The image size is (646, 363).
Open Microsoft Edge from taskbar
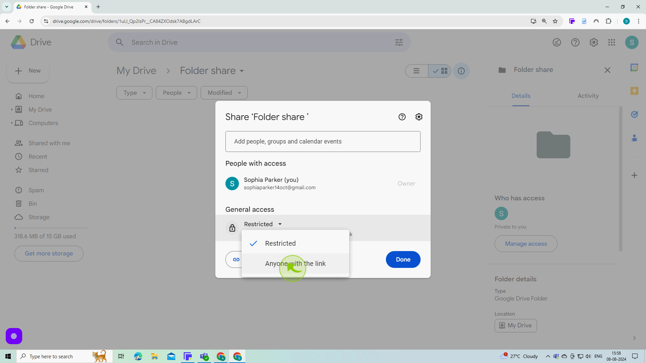click(x=138, y=356)
